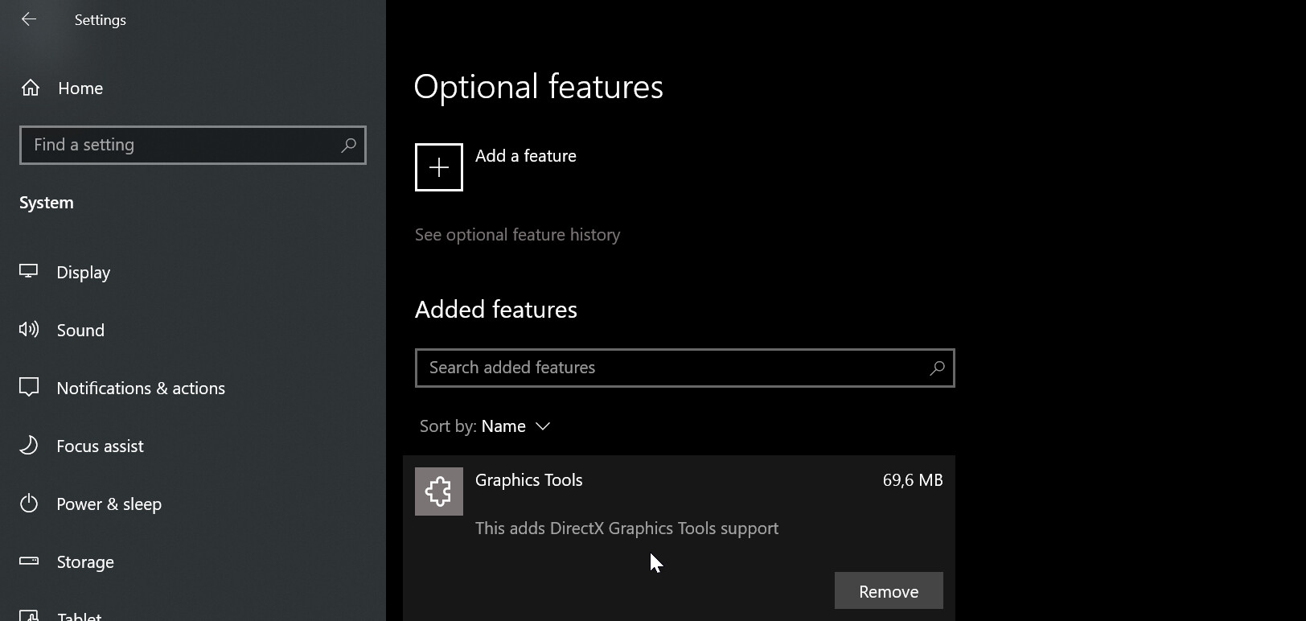This screenshot has height=621, width=1306.
Task: Open the Sort by Name dropdown
Action: coord(485,426)
